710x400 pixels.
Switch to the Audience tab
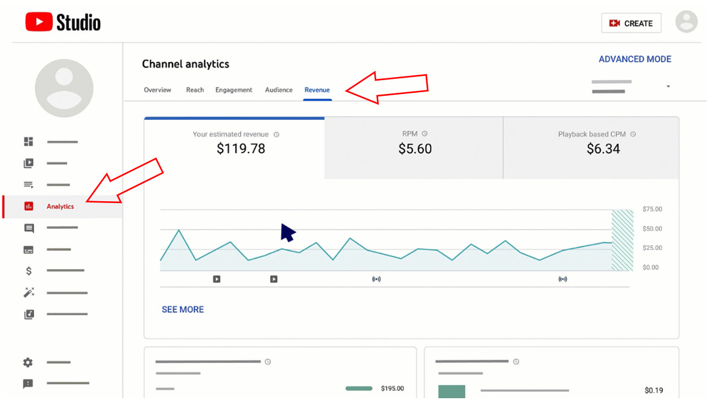(x=279, y=90)
